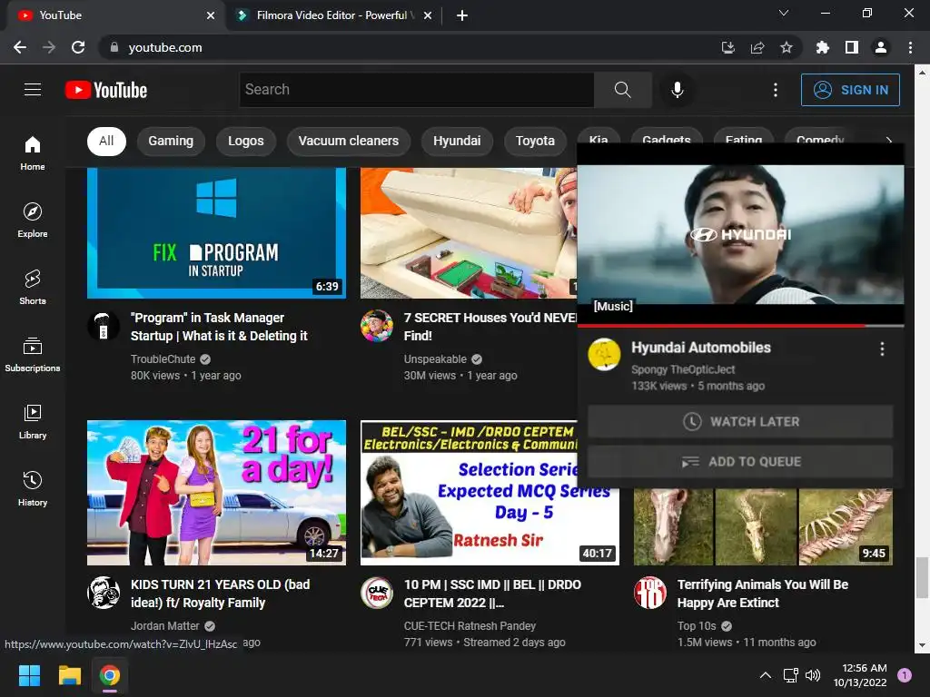Open Chrome extensions puzzle icon
The height and width of the screenshot is (697, 930).
coord(822,47)
